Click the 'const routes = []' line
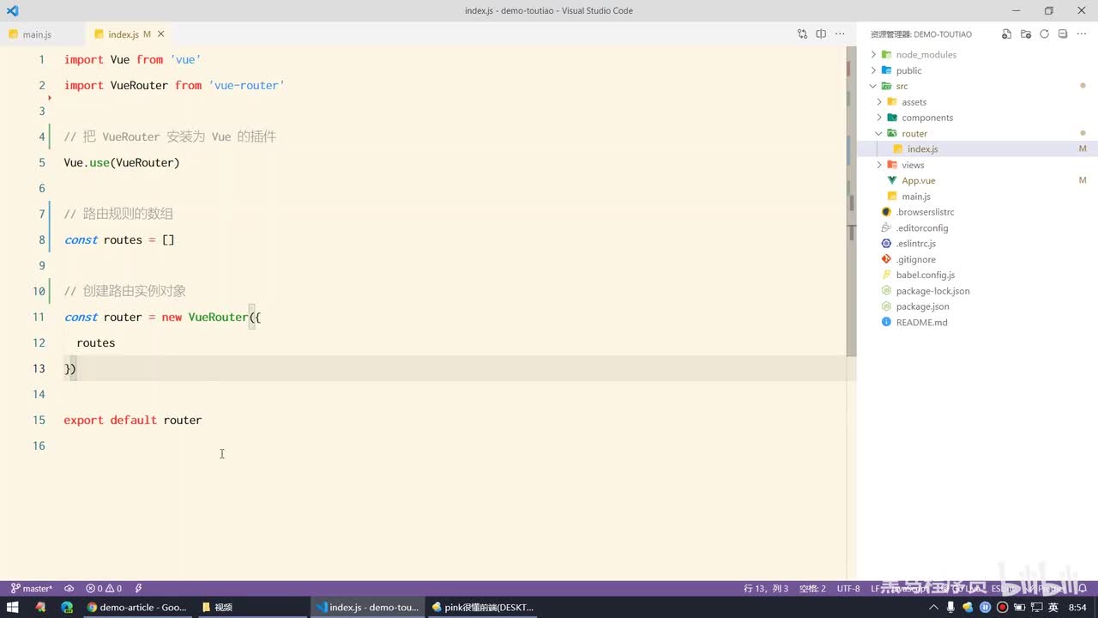 [x=119, y=239]
